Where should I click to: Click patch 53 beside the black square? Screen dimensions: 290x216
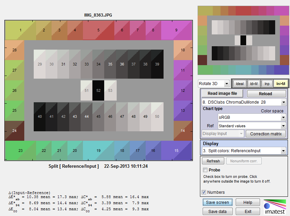click(110, 90)
